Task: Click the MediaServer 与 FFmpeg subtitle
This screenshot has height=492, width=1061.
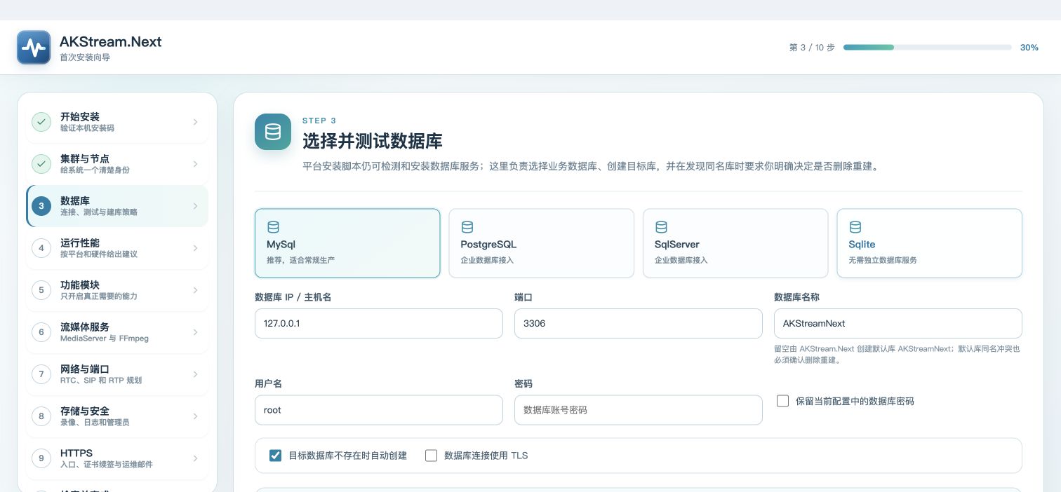Action: [105, 339]
